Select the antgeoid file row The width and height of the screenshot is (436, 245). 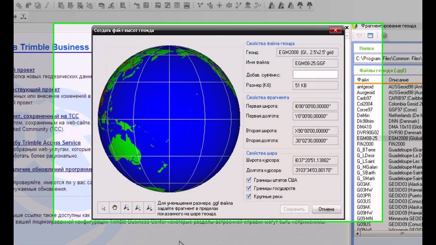pos(388,87)
